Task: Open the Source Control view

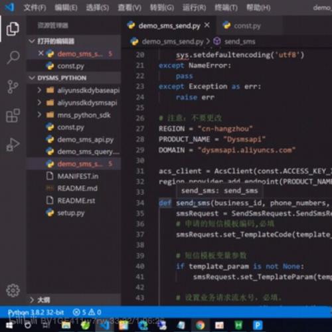Action: coord(13,86)
